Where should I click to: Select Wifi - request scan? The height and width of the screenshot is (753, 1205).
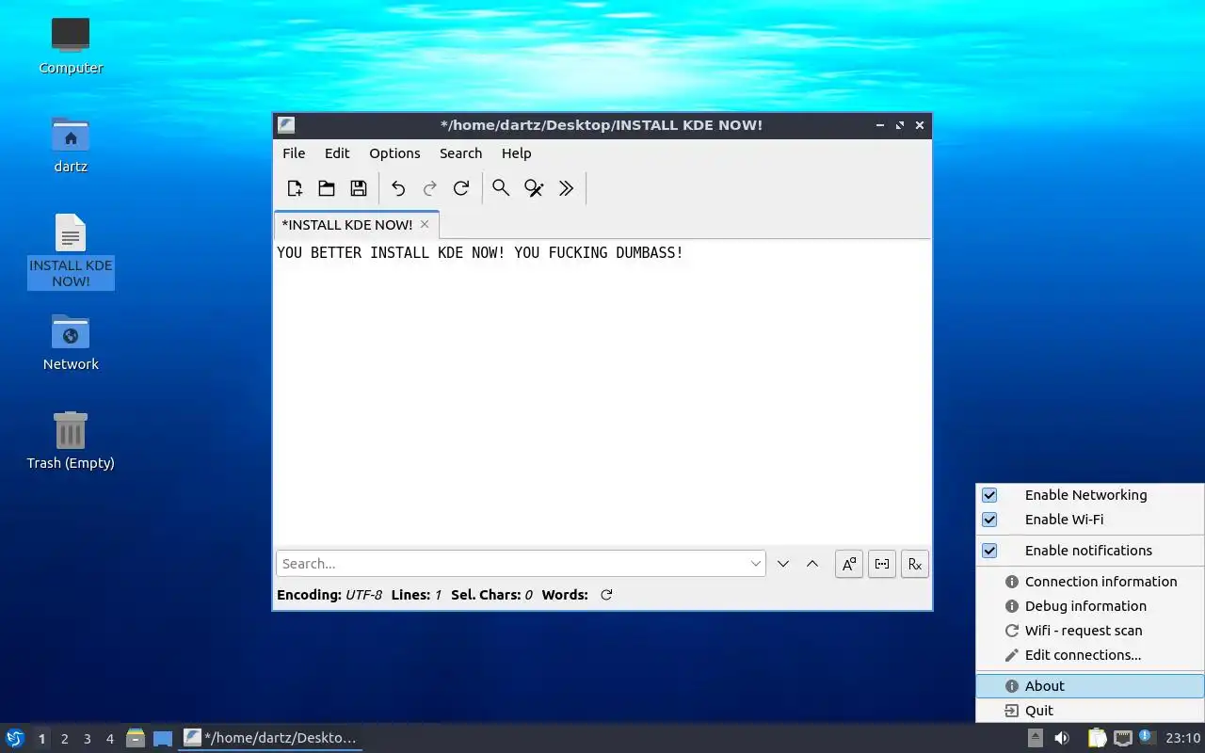pos(1090,631)
